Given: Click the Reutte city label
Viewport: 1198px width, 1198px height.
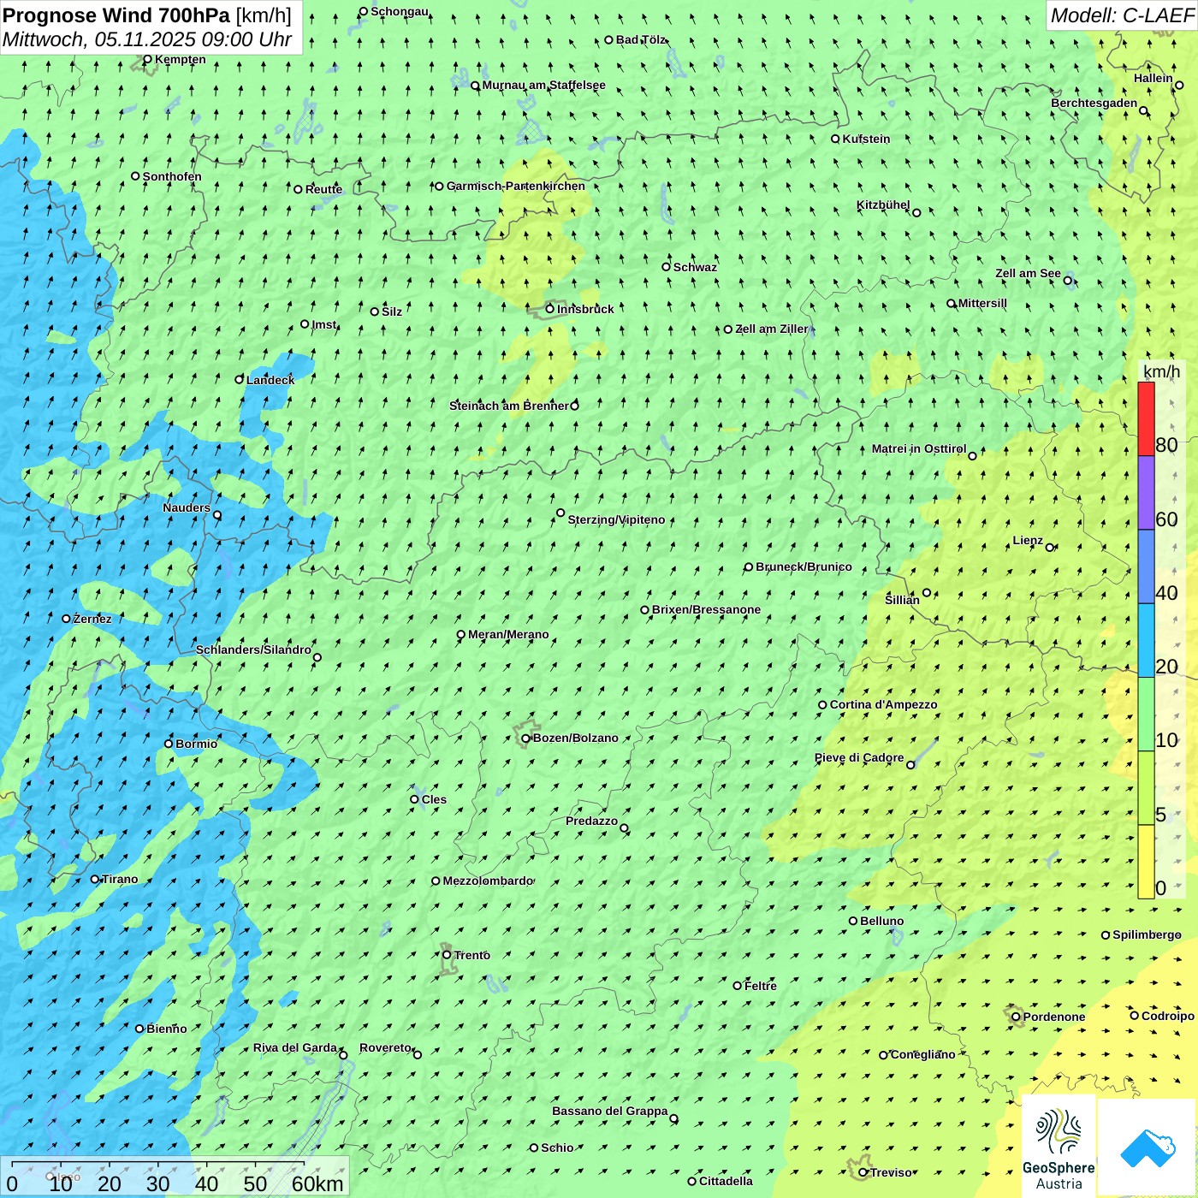Looking at the screenshot, I should point(323,189).
